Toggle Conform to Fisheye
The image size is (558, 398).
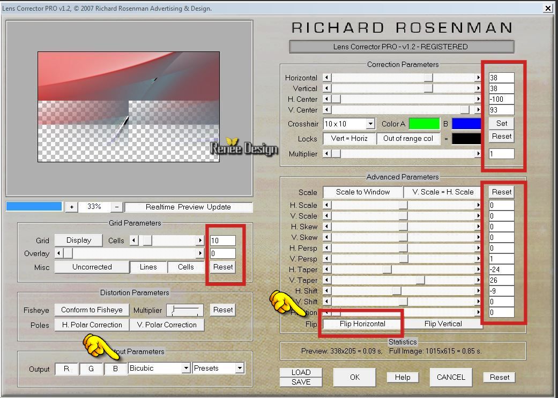92,310
